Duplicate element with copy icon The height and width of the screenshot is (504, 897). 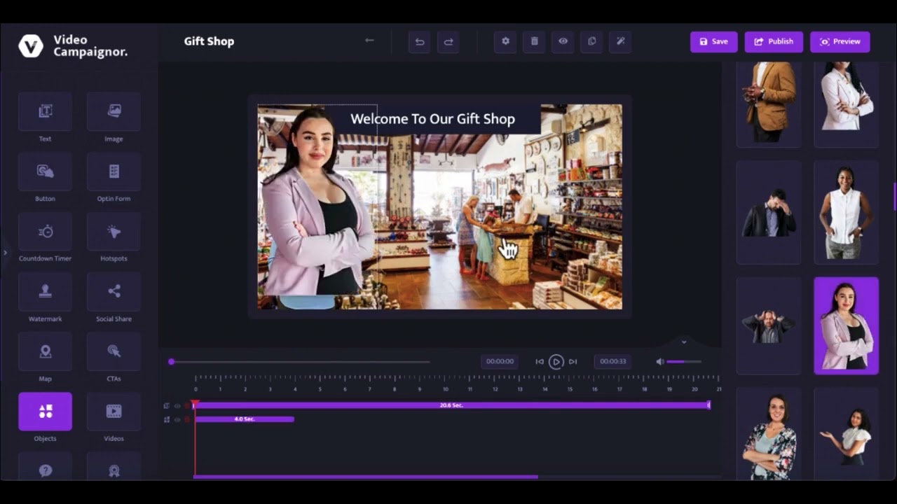pos(591,41)
